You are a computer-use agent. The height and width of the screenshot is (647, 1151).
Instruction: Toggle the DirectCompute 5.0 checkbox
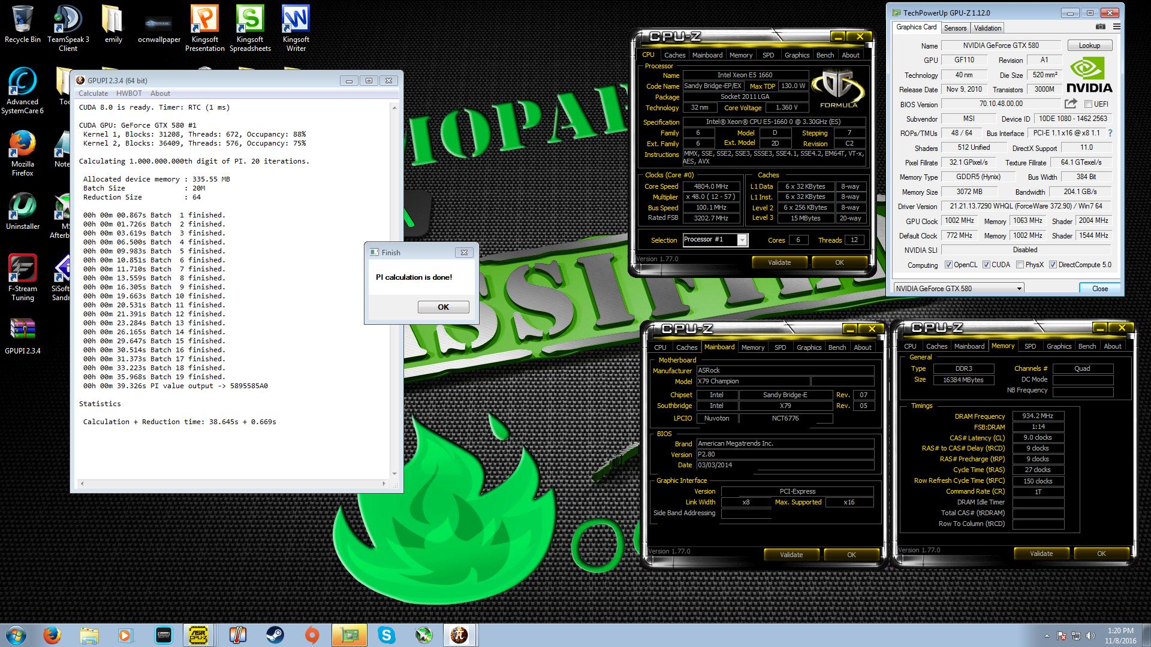point(1053,265)
